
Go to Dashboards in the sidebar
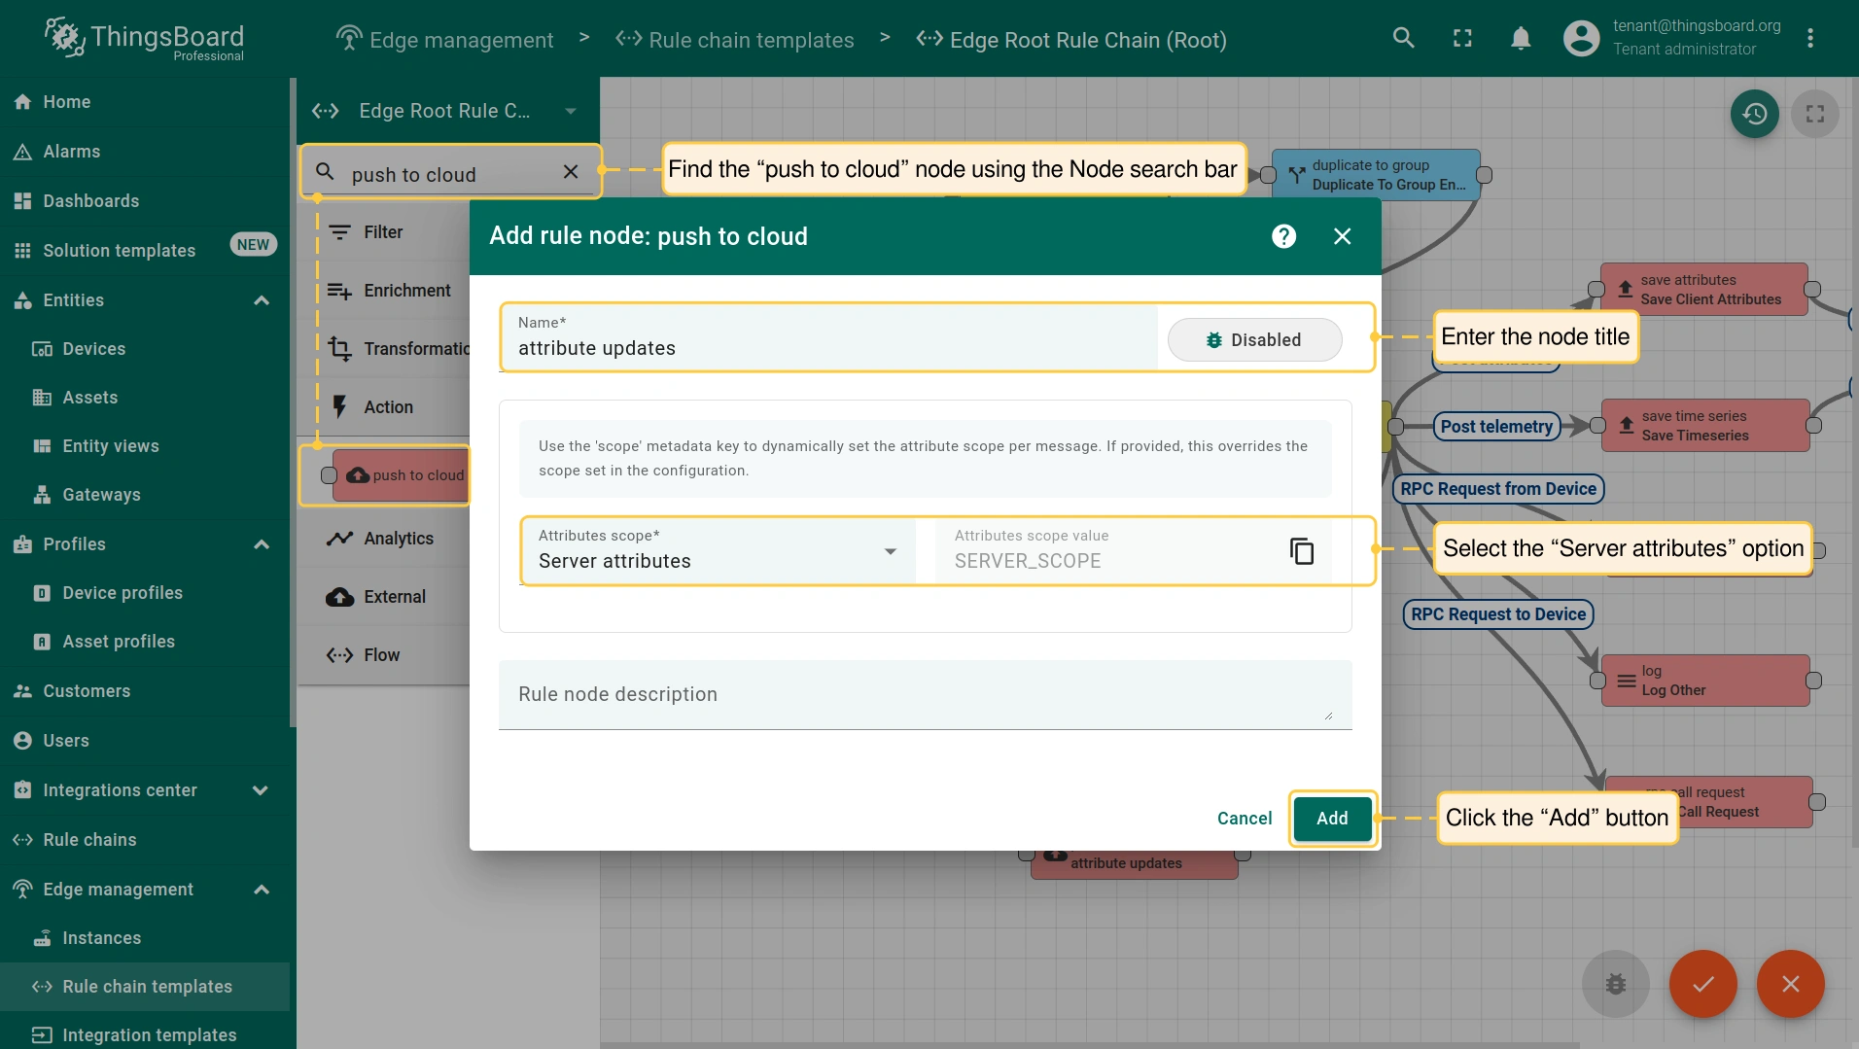coord(91,201)
